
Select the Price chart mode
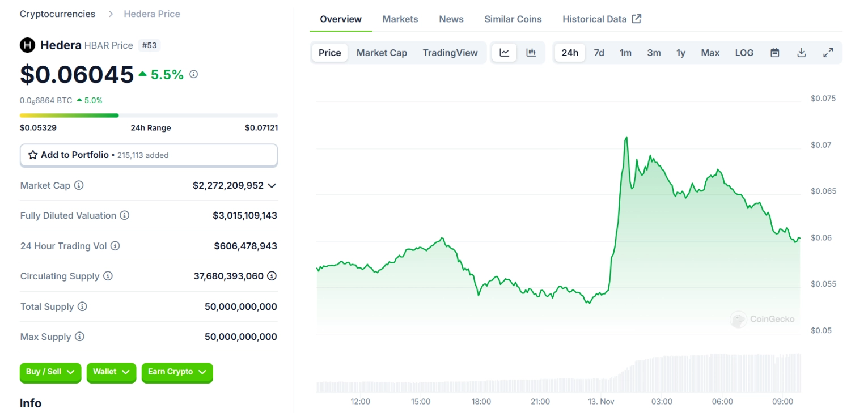click(330, 53)
